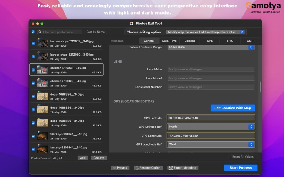The width and height of the screenshot is (284, 177).
Task: Uncheck the highlighted children-817368 row checkbox
Action: 33,70
